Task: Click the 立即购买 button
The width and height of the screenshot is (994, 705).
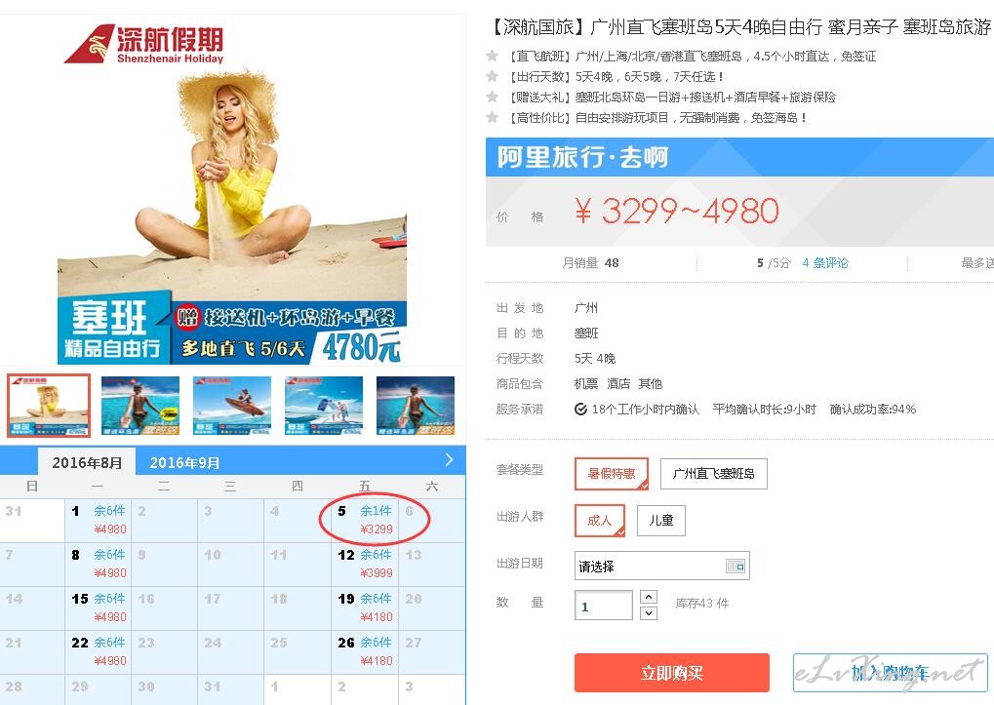Action: tap(672, 673)
